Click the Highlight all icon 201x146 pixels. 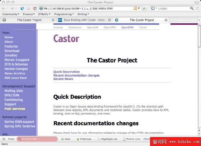[99, 139]
